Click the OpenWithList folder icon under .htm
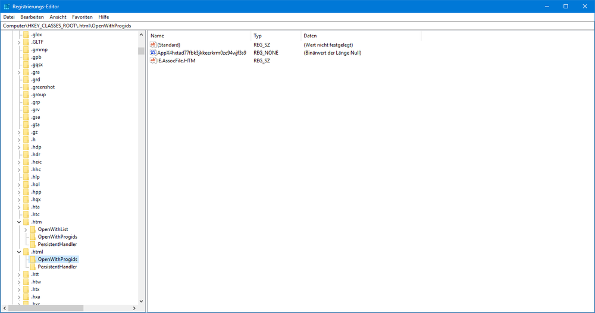 click(x=33, y=229)
